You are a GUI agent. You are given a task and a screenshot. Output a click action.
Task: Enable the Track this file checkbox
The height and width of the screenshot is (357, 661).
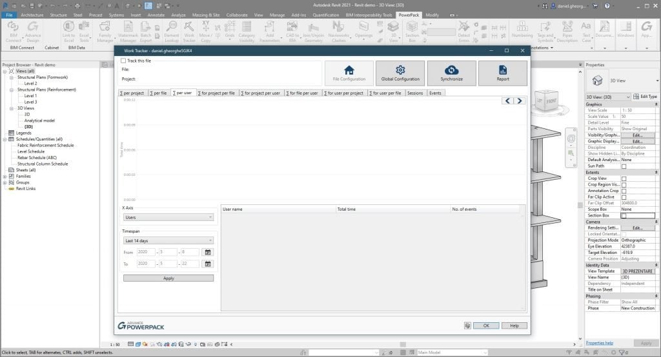pos(123,61)
